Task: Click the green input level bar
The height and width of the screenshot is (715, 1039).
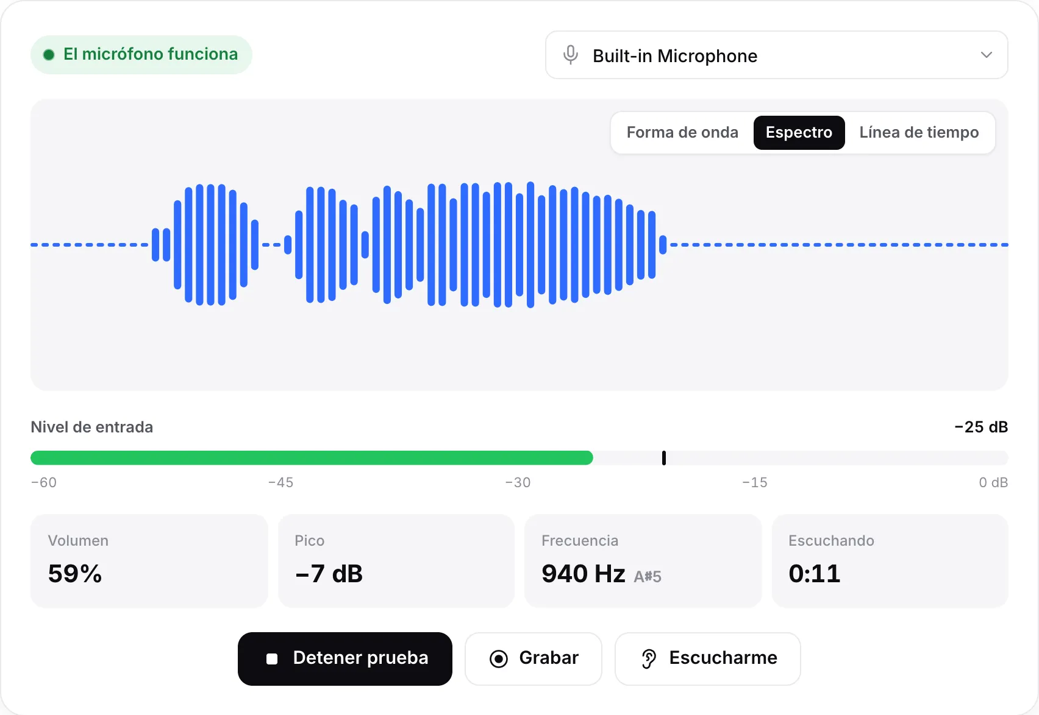Action: point(312,458)
